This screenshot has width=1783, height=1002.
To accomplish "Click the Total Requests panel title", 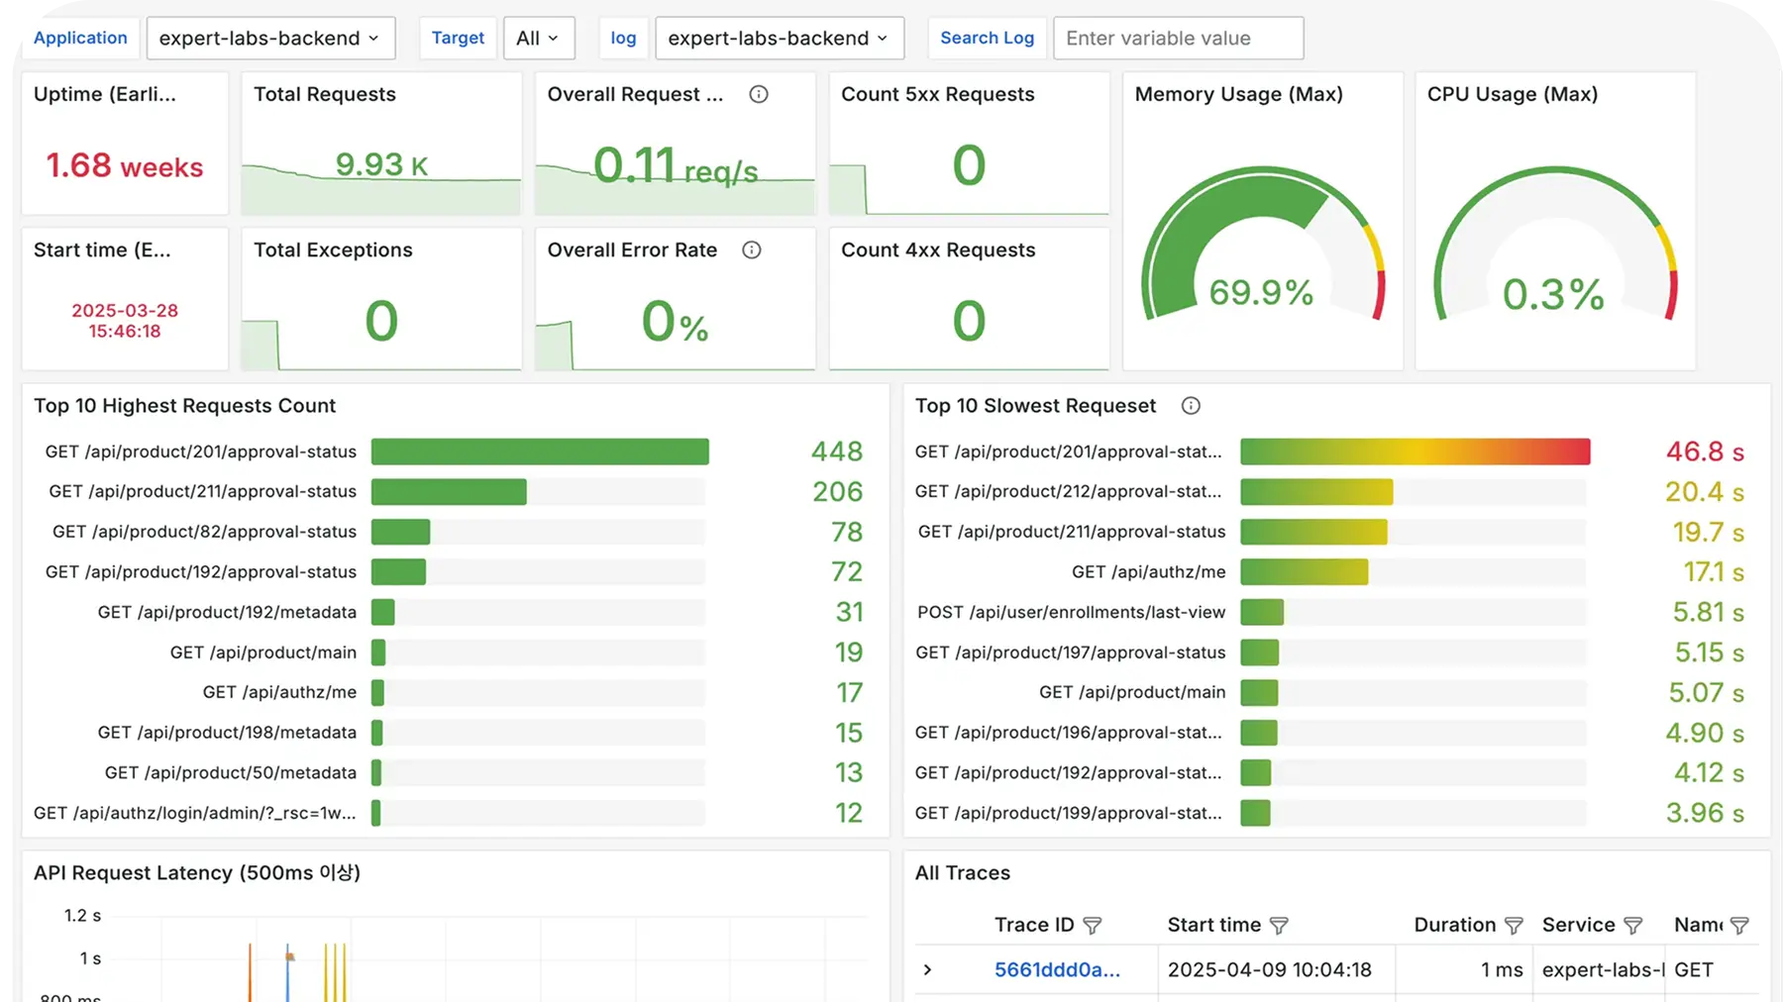I will 324,94.
